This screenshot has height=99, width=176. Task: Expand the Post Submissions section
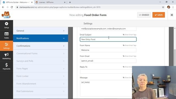click(x=40, y=91)
